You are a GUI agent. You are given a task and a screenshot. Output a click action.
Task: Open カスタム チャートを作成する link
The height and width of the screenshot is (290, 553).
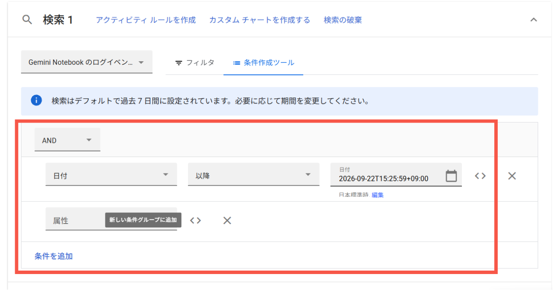(x=260, y=20)
